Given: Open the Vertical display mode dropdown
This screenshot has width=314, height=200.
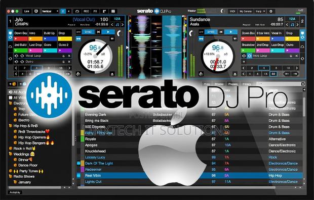Looking at the screenshot, I should (50, 11).
